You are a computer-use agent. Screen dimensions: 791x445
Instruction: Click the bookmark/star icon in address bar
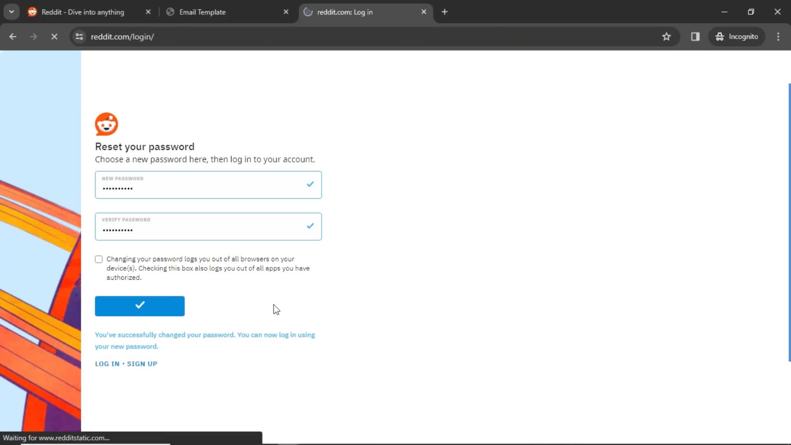667,36
